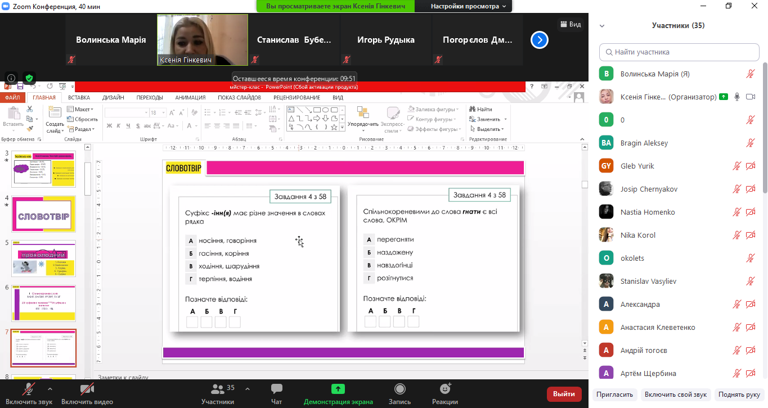Switch video layout using Вид button
The image size is (768, 408).
(x=569, y=24)
